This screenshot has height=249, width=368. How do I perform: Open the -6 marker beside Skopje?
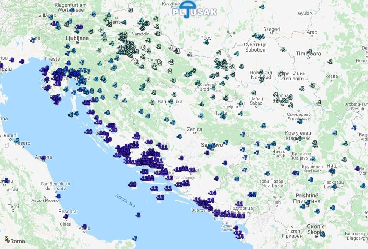(x=323, y=235)
